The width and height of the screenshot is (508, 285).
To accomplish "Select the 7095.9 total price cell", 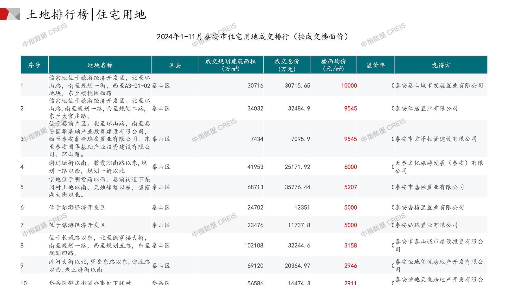I will [301, 139].
